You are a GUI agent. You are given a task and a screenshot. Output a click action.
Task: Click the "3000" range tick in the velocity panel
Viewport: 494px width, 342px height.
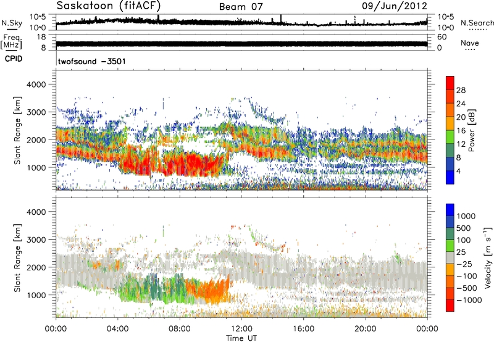click(36, 240)
